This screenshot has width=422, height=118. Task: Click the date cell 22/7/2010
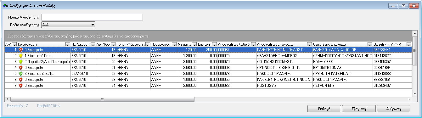click(83, 74)
